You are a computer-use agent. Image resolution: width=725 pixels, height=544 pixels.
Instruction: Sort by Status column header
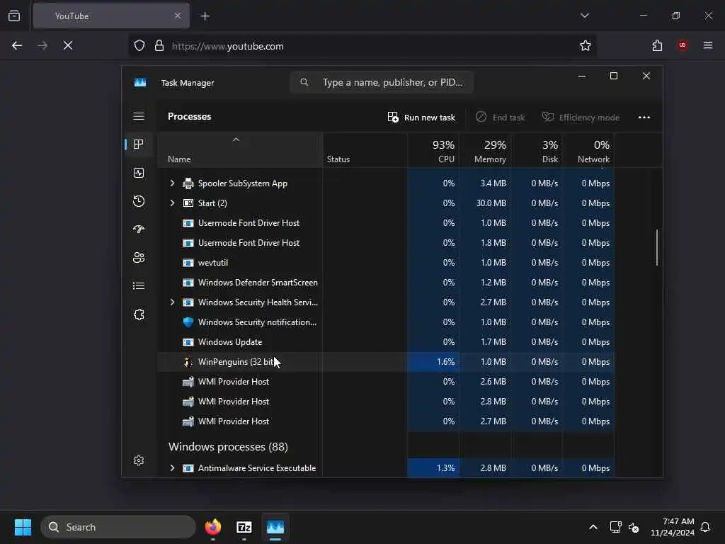point(365,151)
